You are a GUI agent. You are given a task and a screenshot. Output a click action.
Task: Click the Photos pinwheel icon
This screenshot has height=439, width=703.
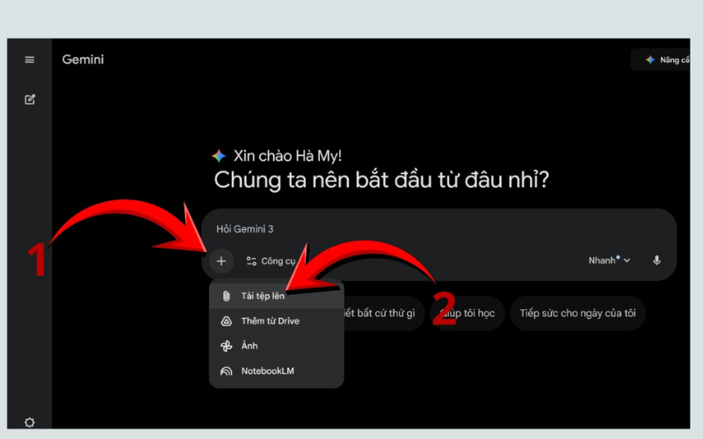[227, 346]
